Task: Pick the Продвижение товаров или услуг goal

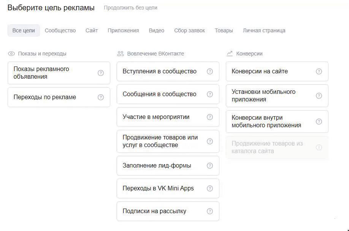Action: coord(168,141)
